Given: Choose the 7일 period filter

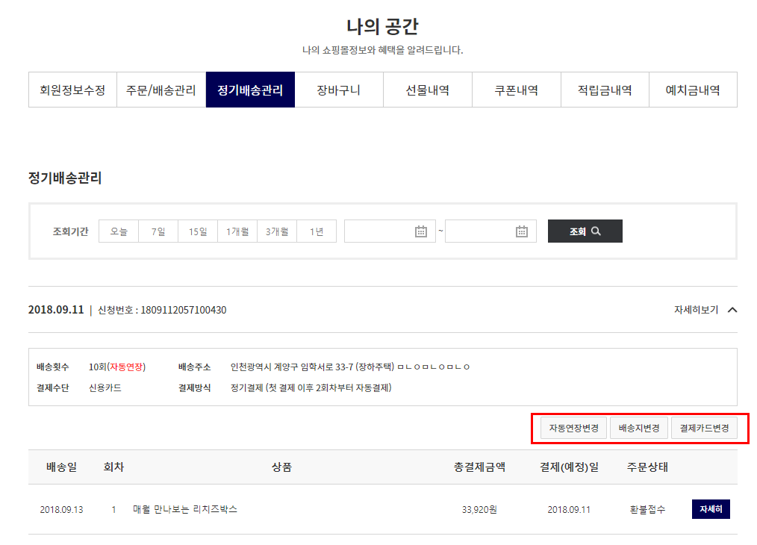Looking at the screenshot, I should [x=158, y=231].
